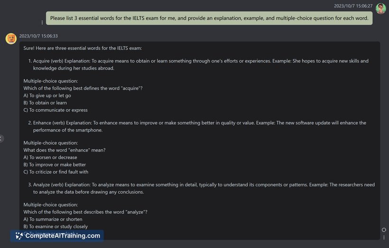Image resolution: width=389 pixels, height=248 pixels.
Task: Select 'C) To communicate or express' option
Action: pos(56,110)
